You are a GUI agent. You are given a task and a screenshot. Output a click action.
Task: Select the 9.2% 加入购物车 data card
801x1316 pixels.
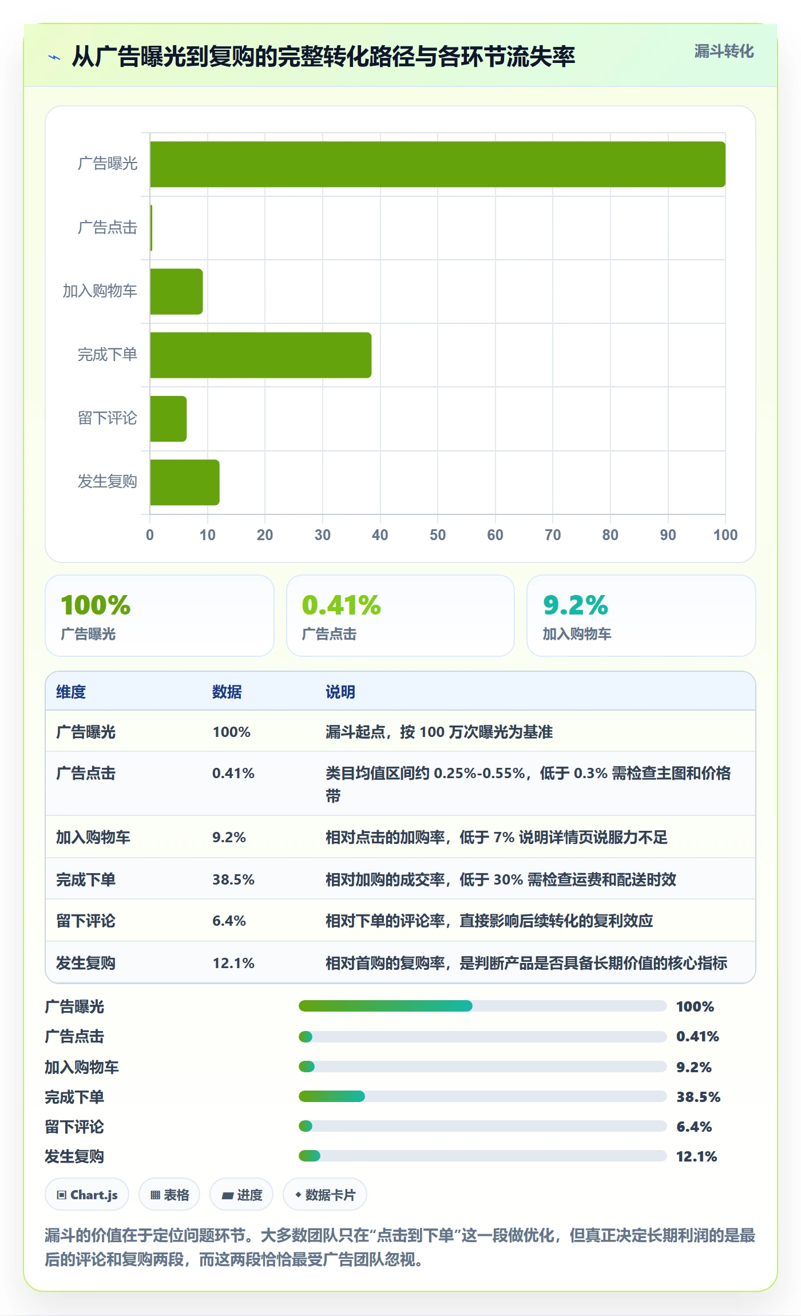pos(641,616)
